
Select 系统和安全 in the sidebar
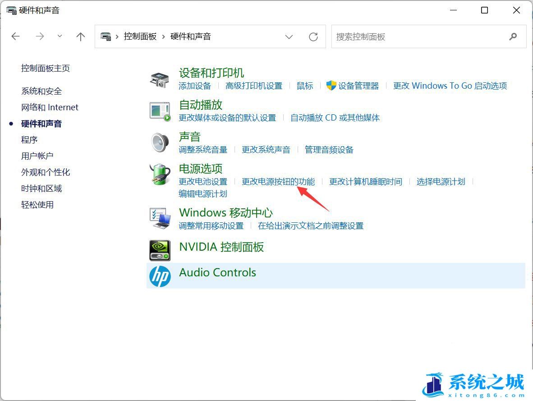(x=41, y=91)
